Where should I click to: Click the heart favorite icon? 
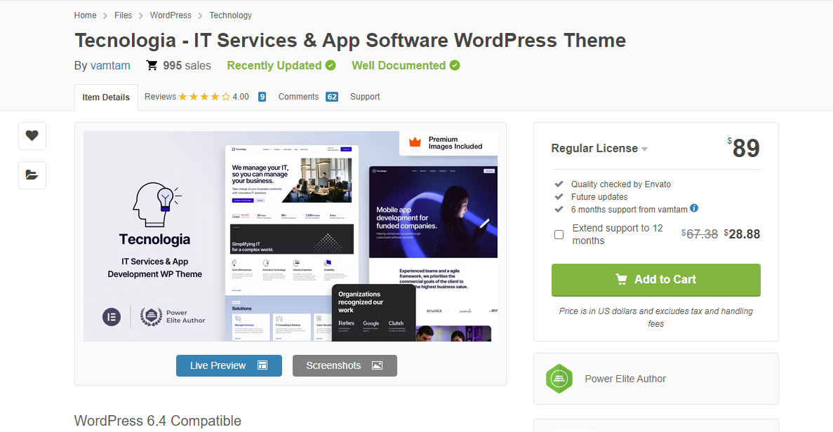(x=32, y=136)
